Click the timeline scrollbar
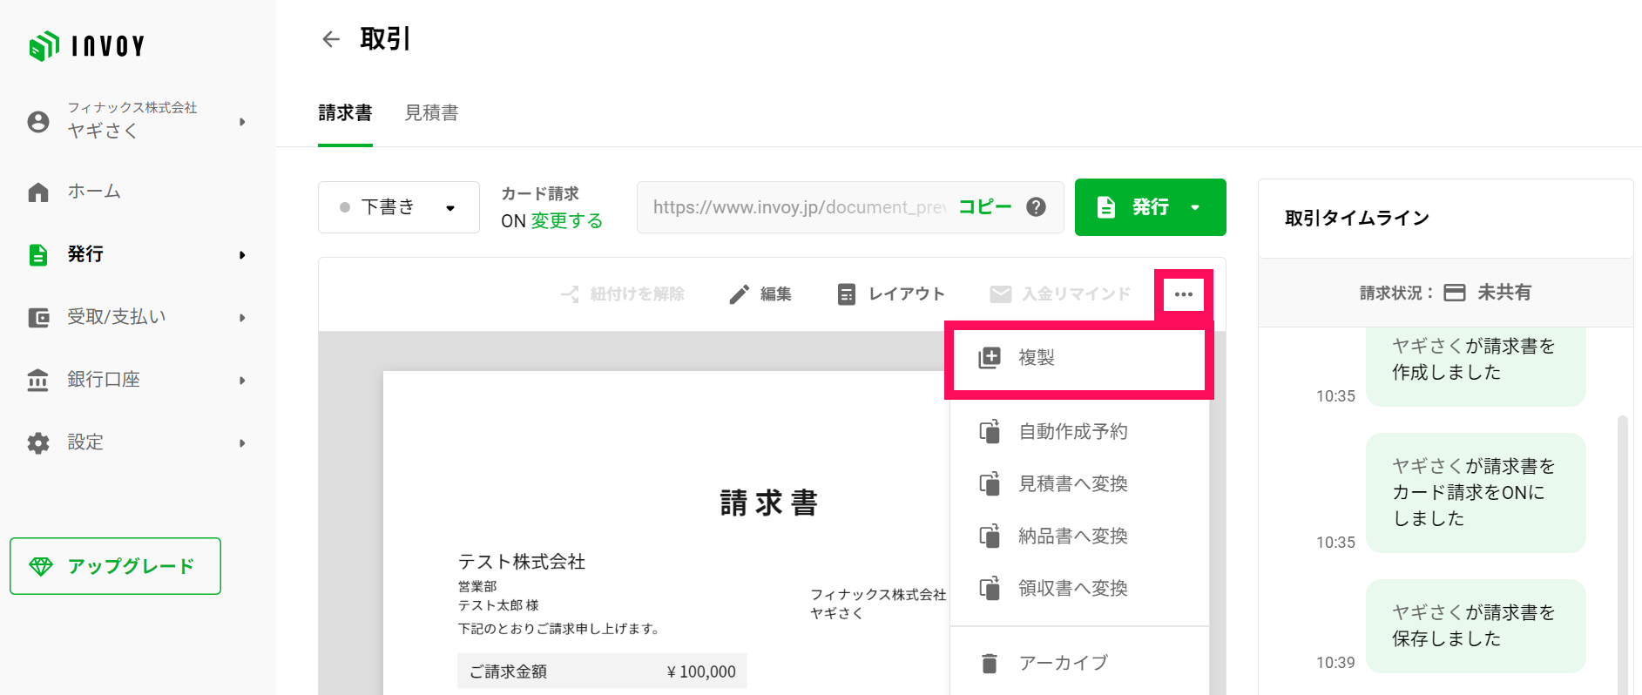Viewport: 1642px width, 695px height. (x=1622, y=555)
